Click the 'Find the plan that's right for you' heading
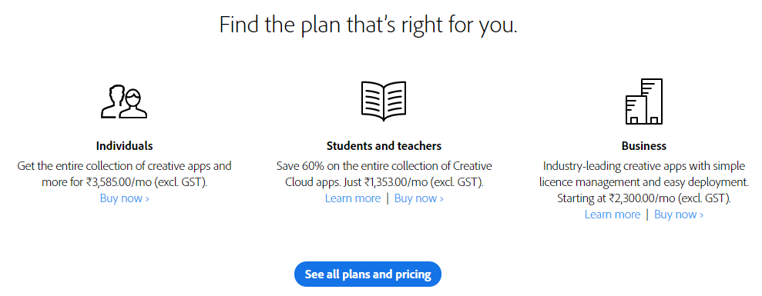Image resolution: width=762 pixels, height=296 pixels. coord(368,25)
